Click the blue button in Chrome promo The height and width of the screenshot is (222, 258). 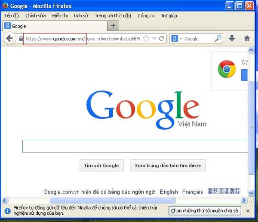(244, 75)
